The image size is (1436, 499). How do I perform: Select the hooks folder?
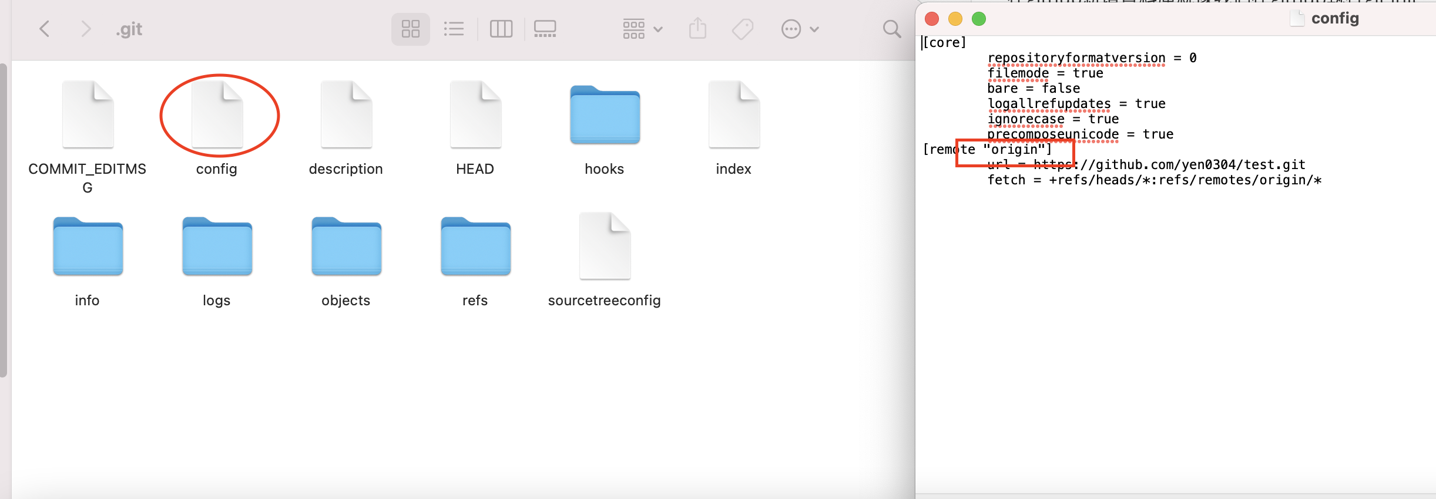point(605,116)
